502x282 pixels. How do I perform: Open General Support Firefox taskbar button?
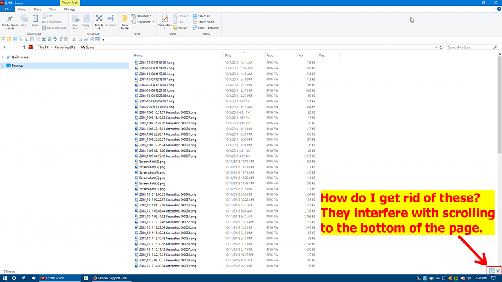tap(110, 278)
